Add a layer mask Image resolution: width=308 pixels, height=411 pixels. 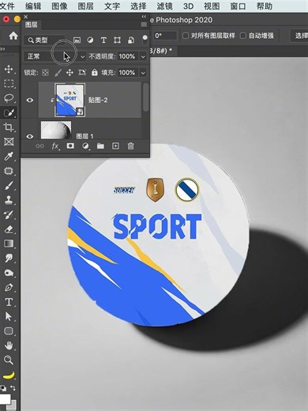[70, 145]
